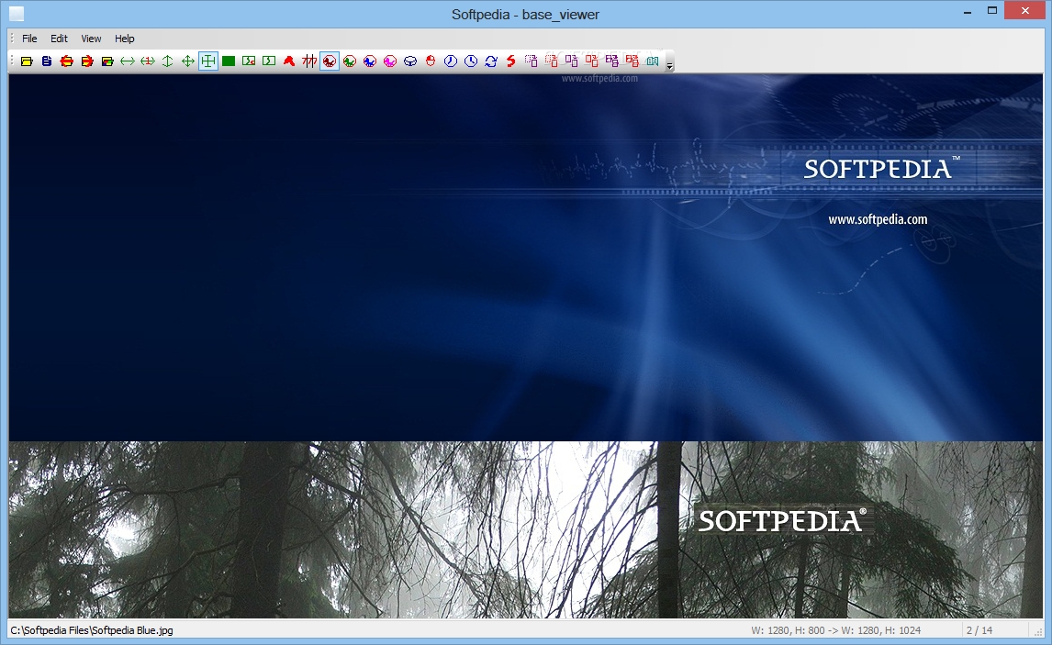Click green framed icon with red dot
Image resolution: width=1052 pixels, height=645 pixels.
click(x=249, y=61)
